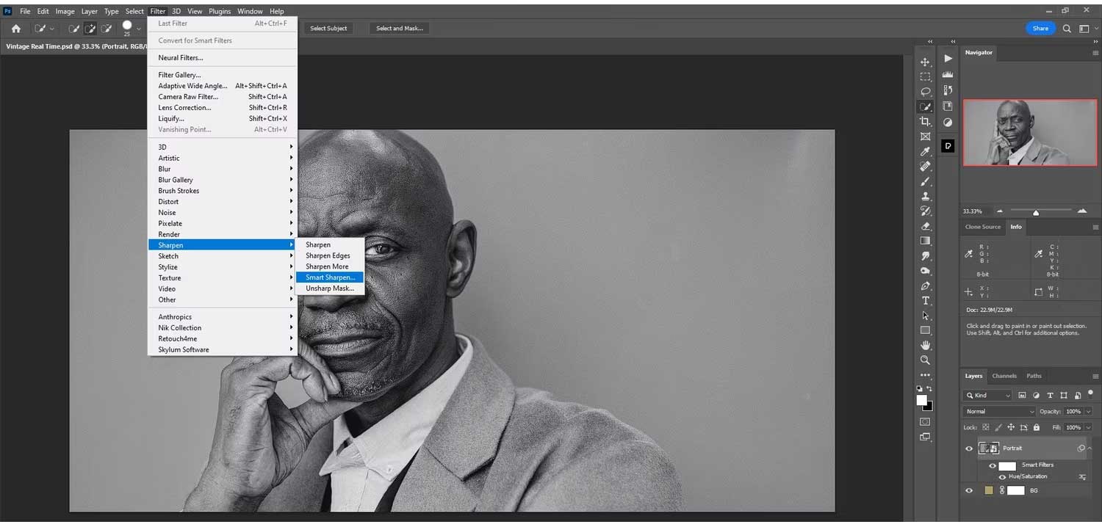Choose Smart Sharpen from the Sharpen submenu
This screenshot has width=1102, height=527.
coord(330,277)
